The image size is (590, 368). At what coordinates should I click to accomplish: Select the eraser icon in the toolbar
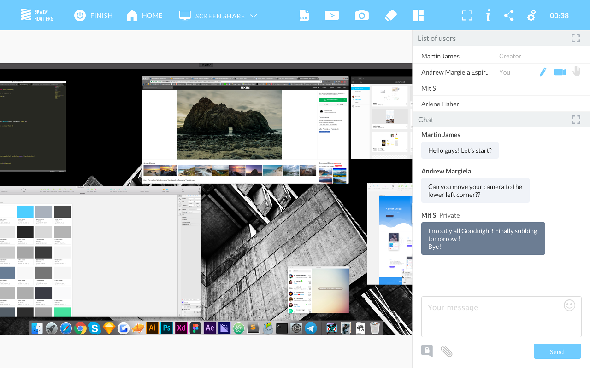coord(390,15)
